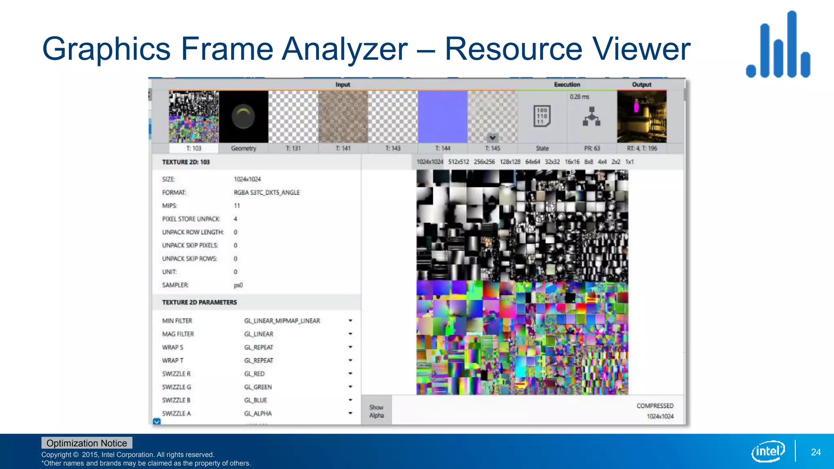Image resolution: width=834 pixels, height=469 pixels.
Task: Select the T: 141 texture thumbnail
Action: [343, 117]
